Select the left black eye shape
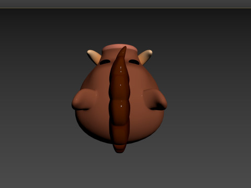 pos(105,62)
